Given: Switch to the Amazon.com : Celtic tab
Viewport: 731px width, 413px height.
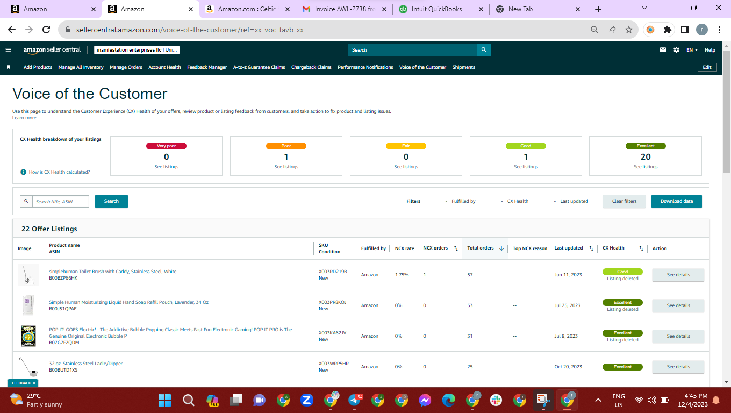Looking at the screenshot, I should (247, 9).
